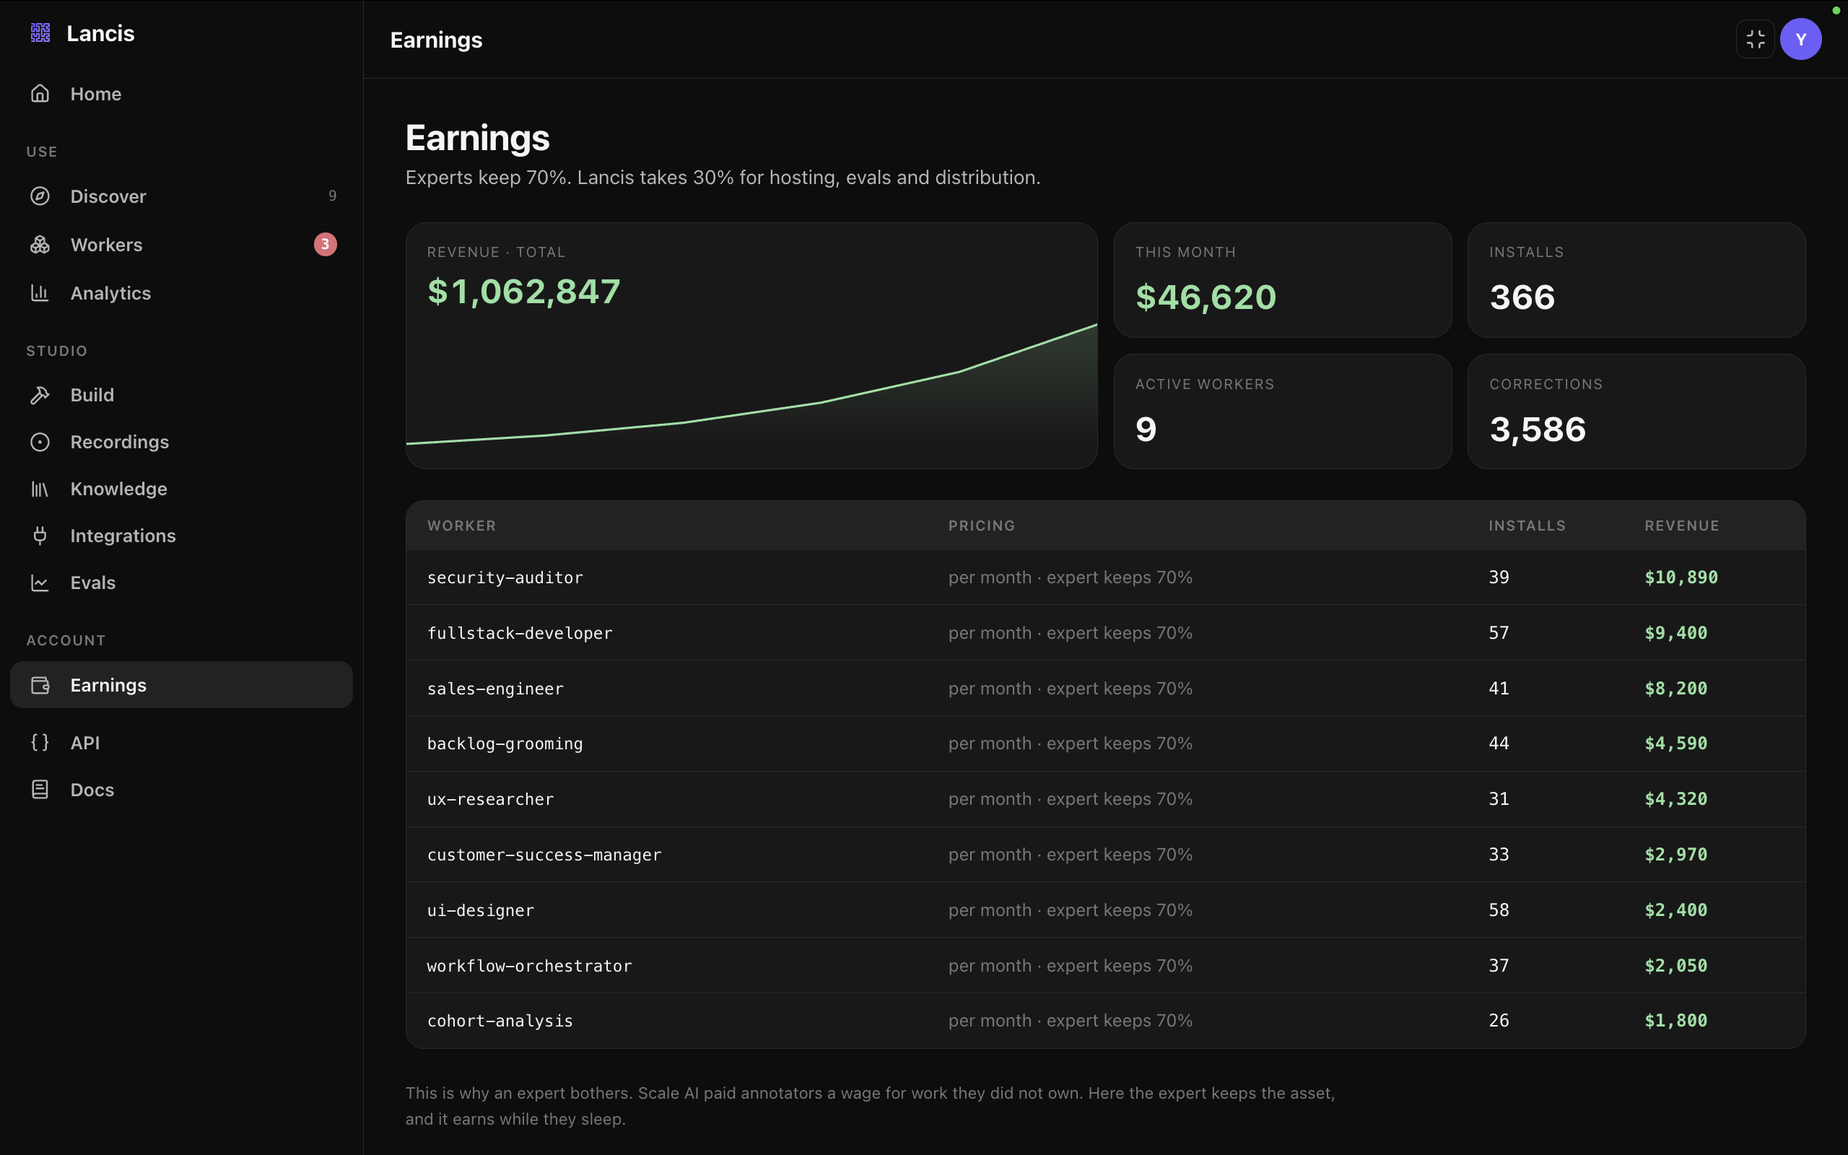Image resolution: width=1848 pixels, height=1155 pixels.
Task: Select the customer-success-manager worker name
Action: (x=544, y=855)
